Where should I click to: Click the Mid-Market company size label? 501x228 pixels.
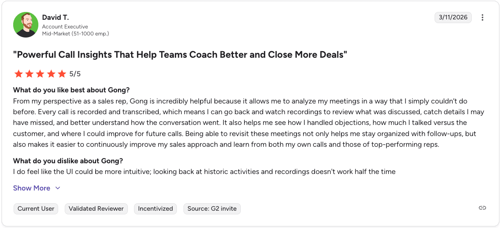tap(75, 33)
